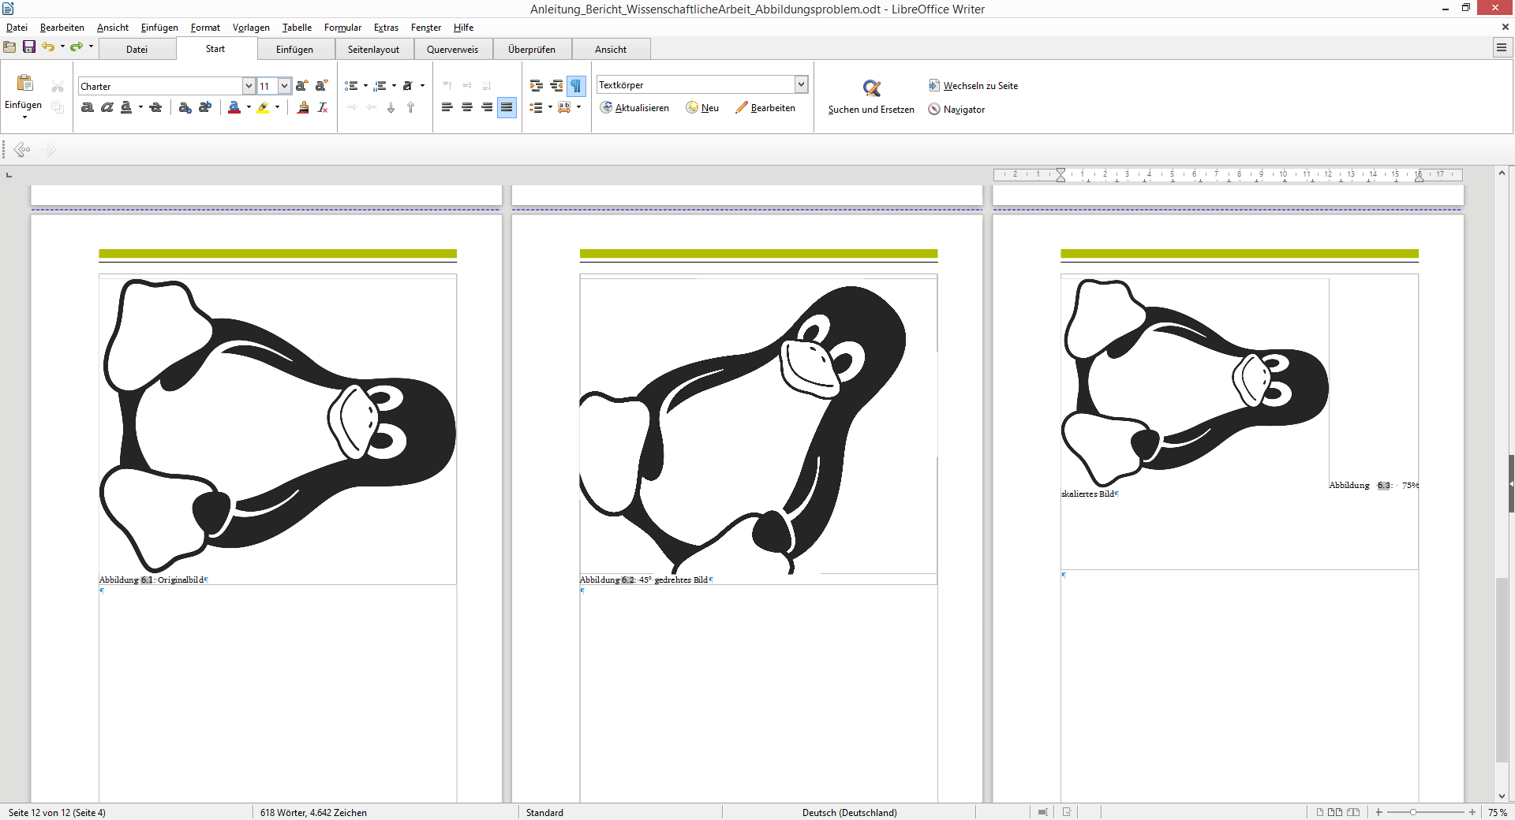Screen dimensions: 1515x820
Task: Open the Datei menu
Action: point(17,28)
